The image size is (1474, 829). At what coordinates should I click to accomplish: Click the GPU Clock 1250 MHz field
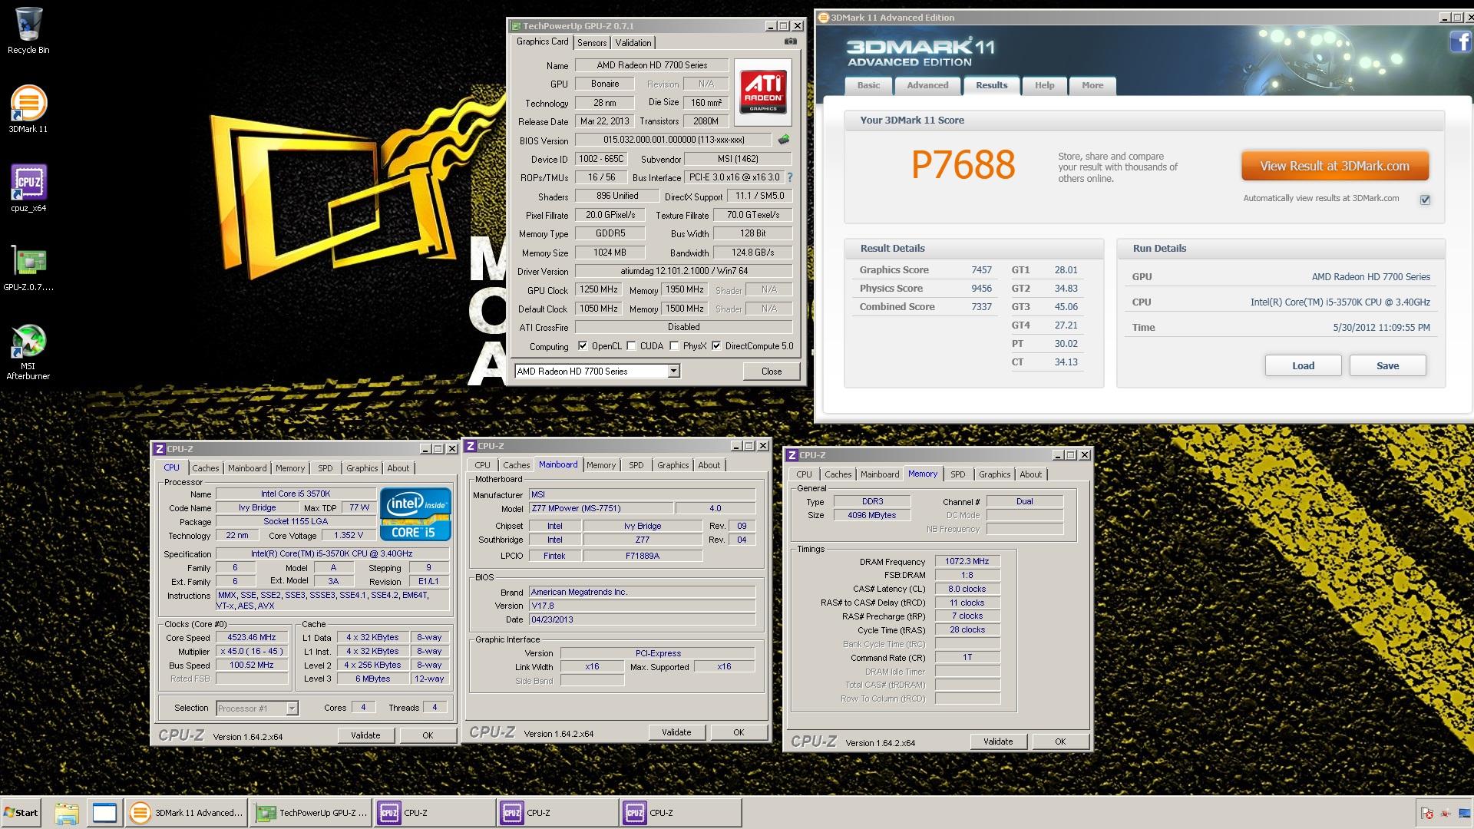pyautogui.click(x=599, y=290)
